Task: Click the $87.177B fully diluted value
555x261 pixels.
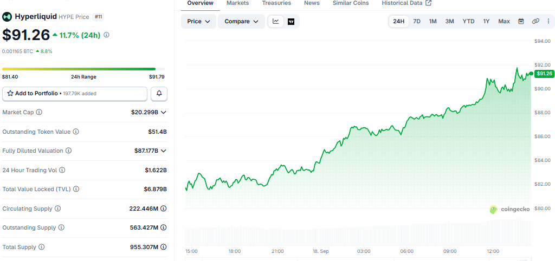Action: [x=146, y=151]
